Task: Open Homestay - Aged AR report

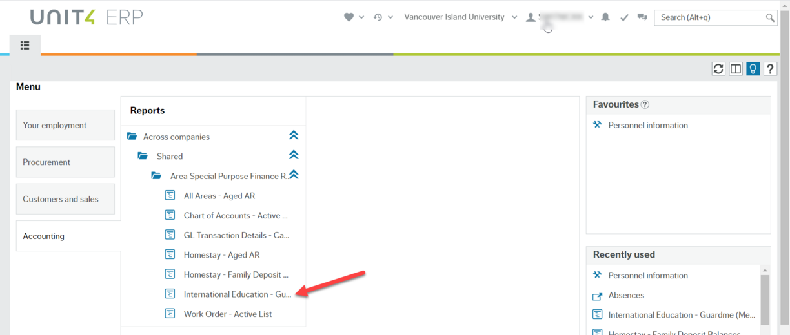Action: (221, 254)
